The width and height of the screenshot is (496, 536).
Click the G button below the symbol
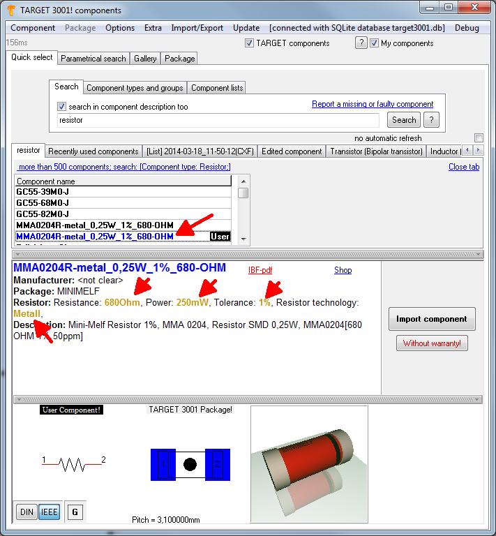pyautogui.click(x=75, y=512)
